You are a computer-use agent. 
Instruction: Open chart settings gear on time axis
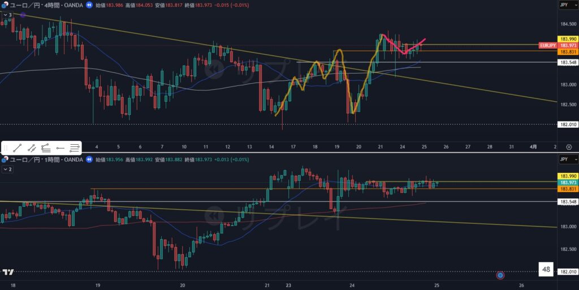point(568,146)
